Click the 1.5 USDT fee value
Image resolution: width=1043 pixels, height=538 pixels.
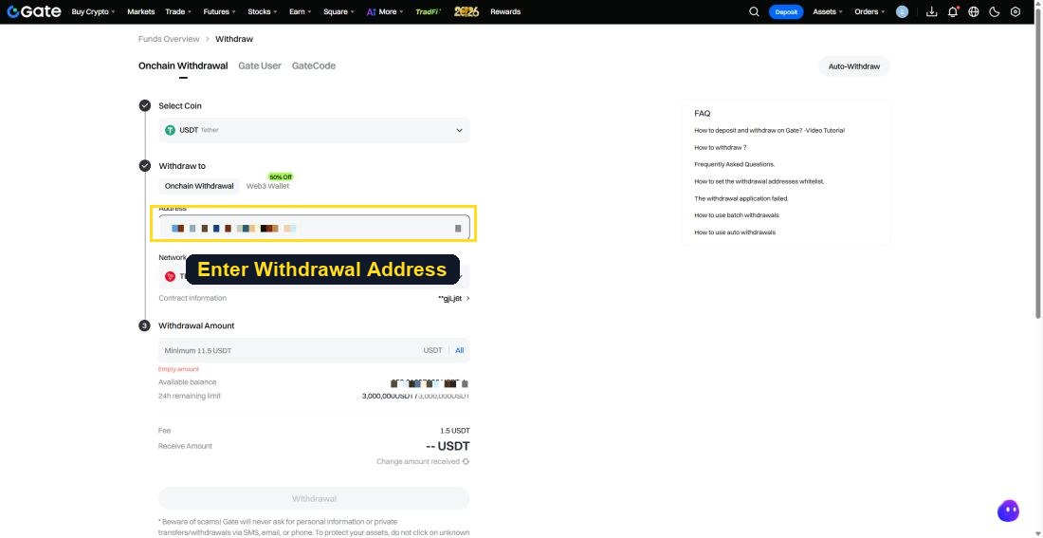[454, 431]
